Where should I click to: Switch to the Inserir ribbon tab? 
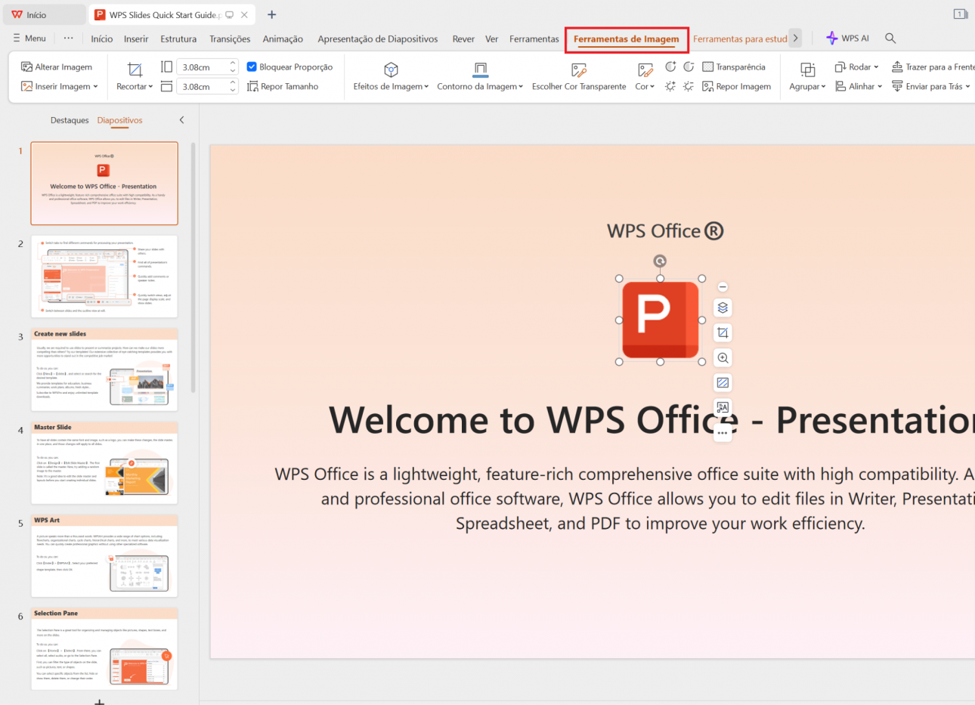click(x=136, y=39)
